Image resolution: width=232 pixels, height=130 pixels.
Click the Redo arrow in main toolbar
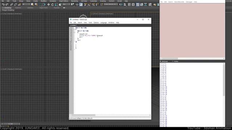coord(7,5)
